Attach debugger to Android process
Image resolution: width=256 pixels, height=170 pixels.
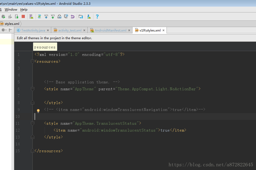point(17,16)
